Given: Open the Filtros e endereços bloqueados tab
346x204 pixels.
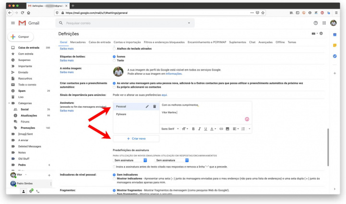Looking at the screenshot, I should tap(164, 42).
